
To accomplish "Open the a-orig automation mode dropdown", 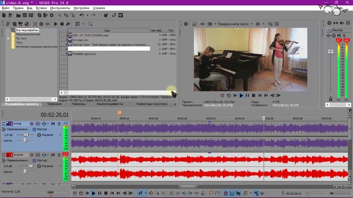I will tap(60, 135).
